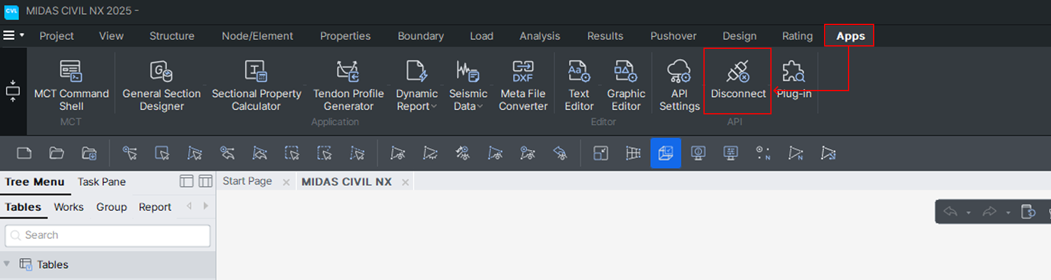Viewport: 1051px width, 280px height.
Task: Select the Tables tab
Action: [23, 207]
